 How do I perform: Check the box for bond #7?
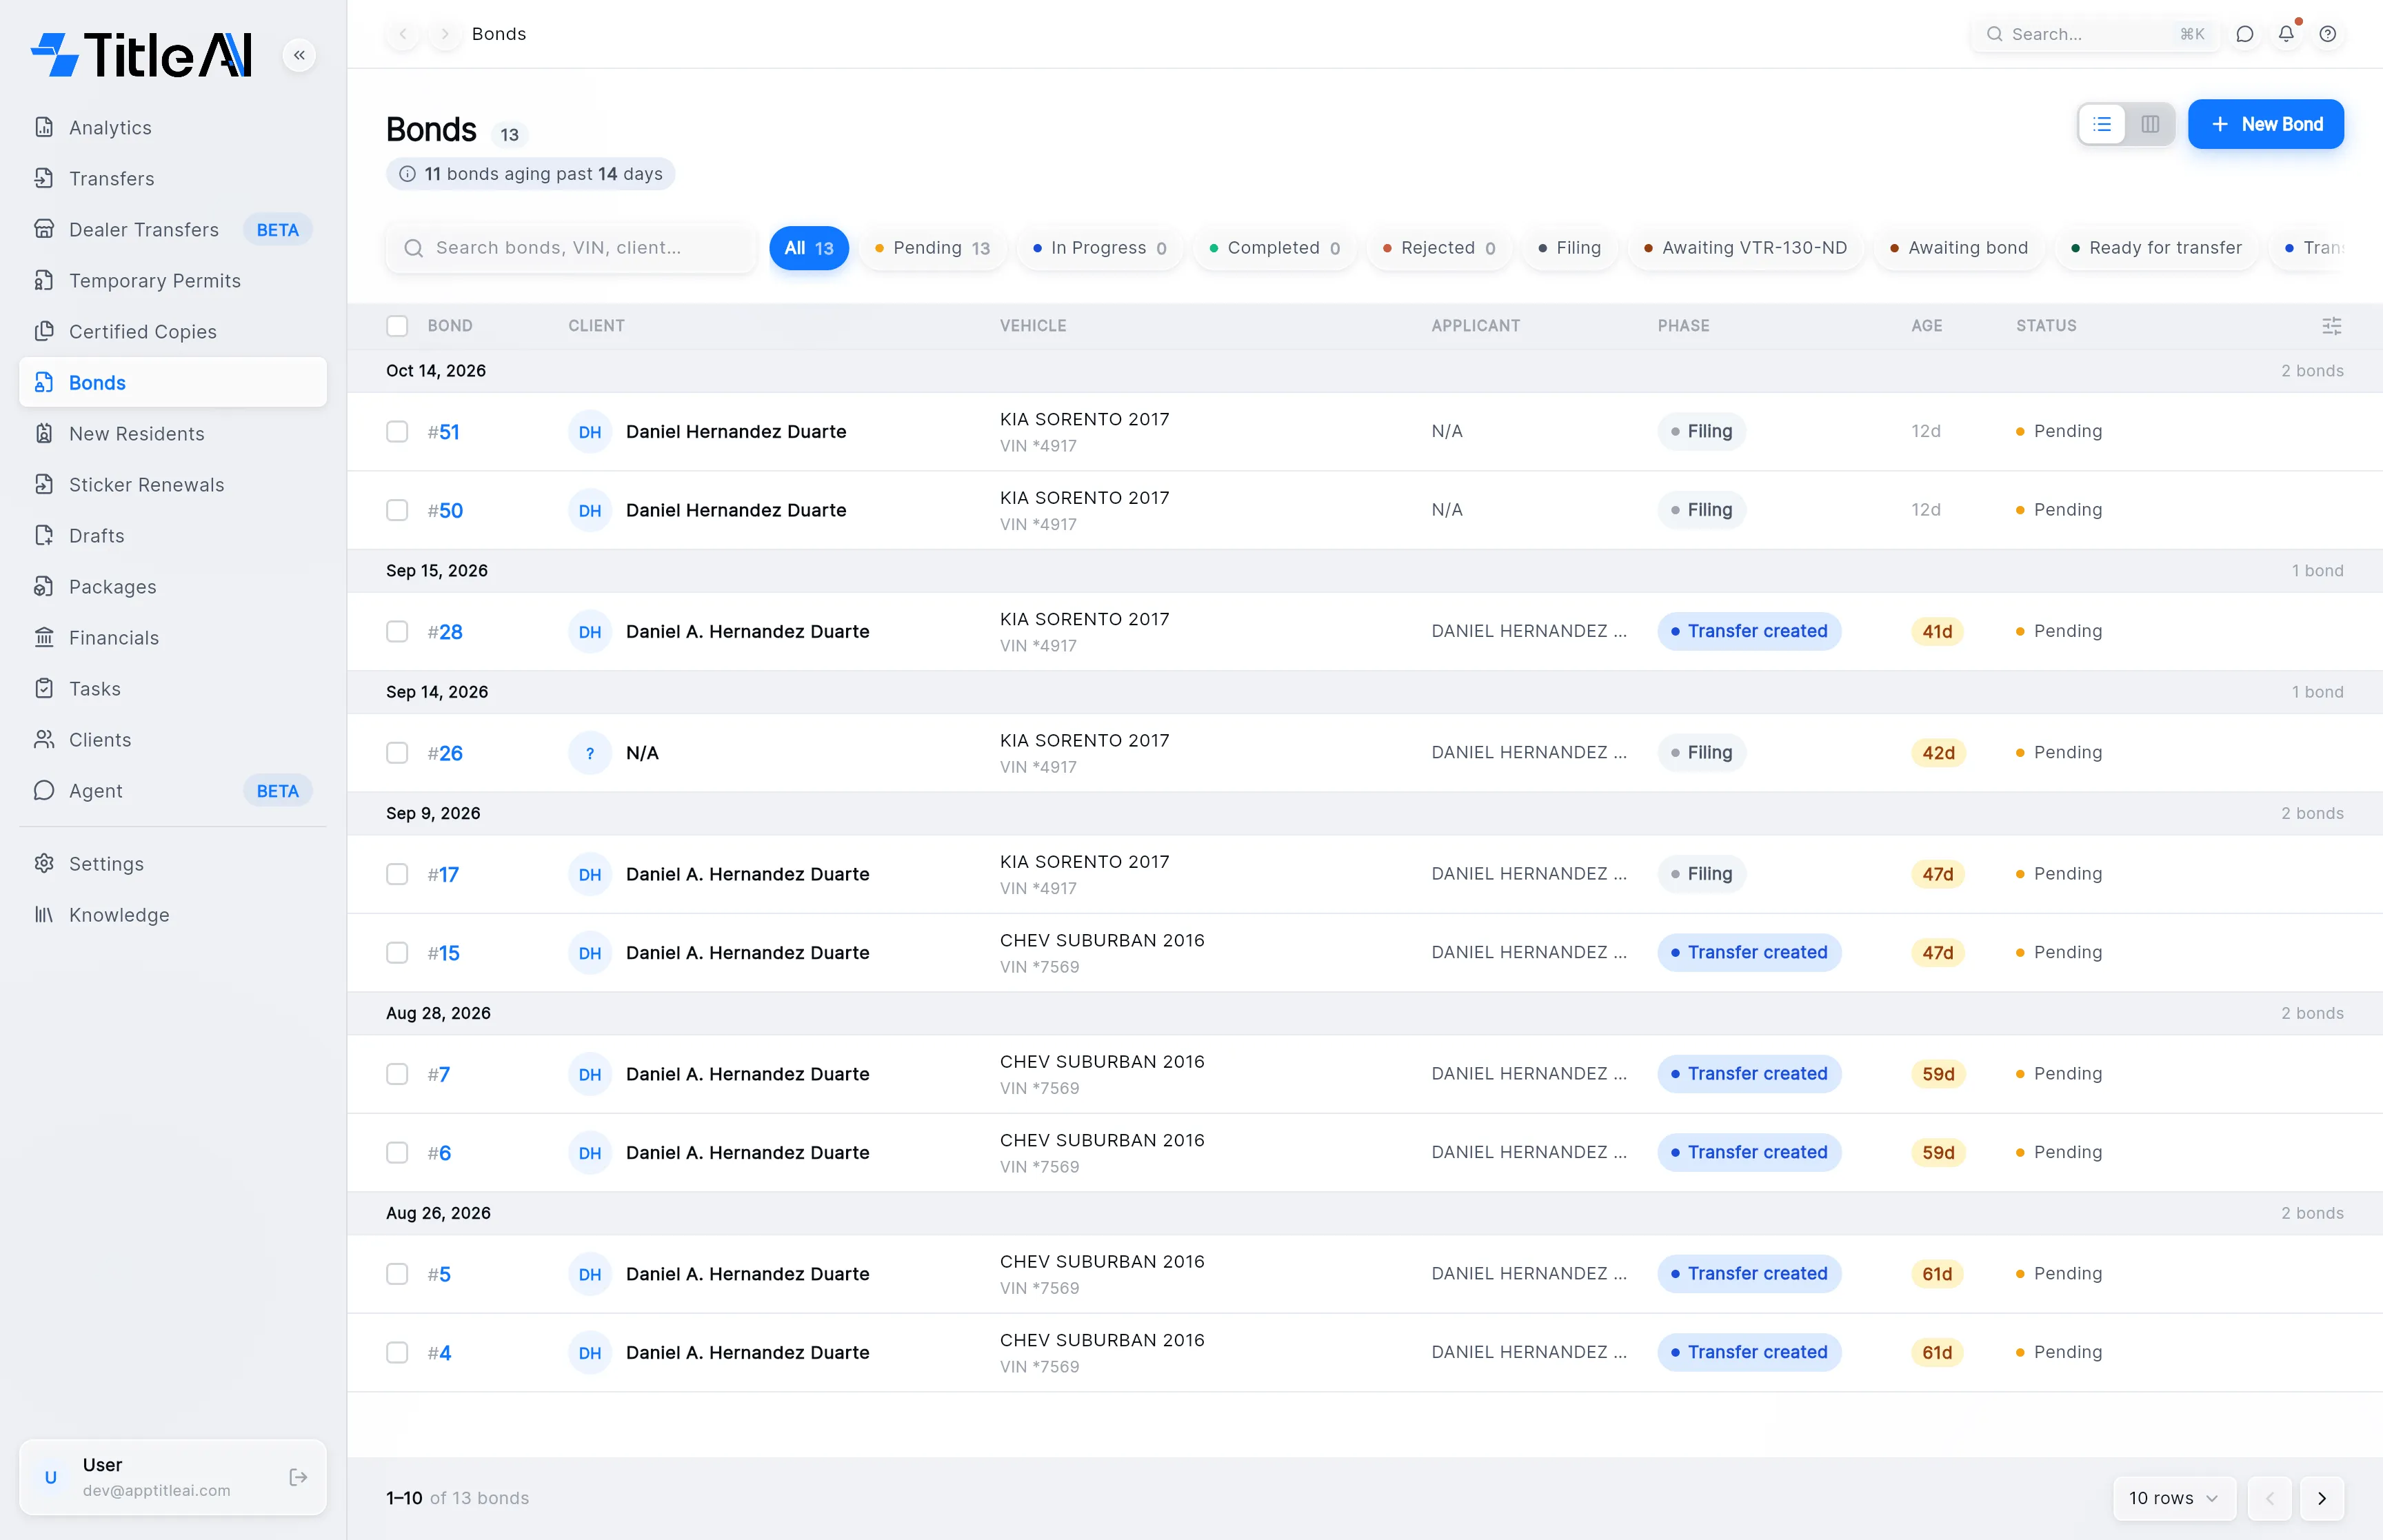tap(397, 1074)
